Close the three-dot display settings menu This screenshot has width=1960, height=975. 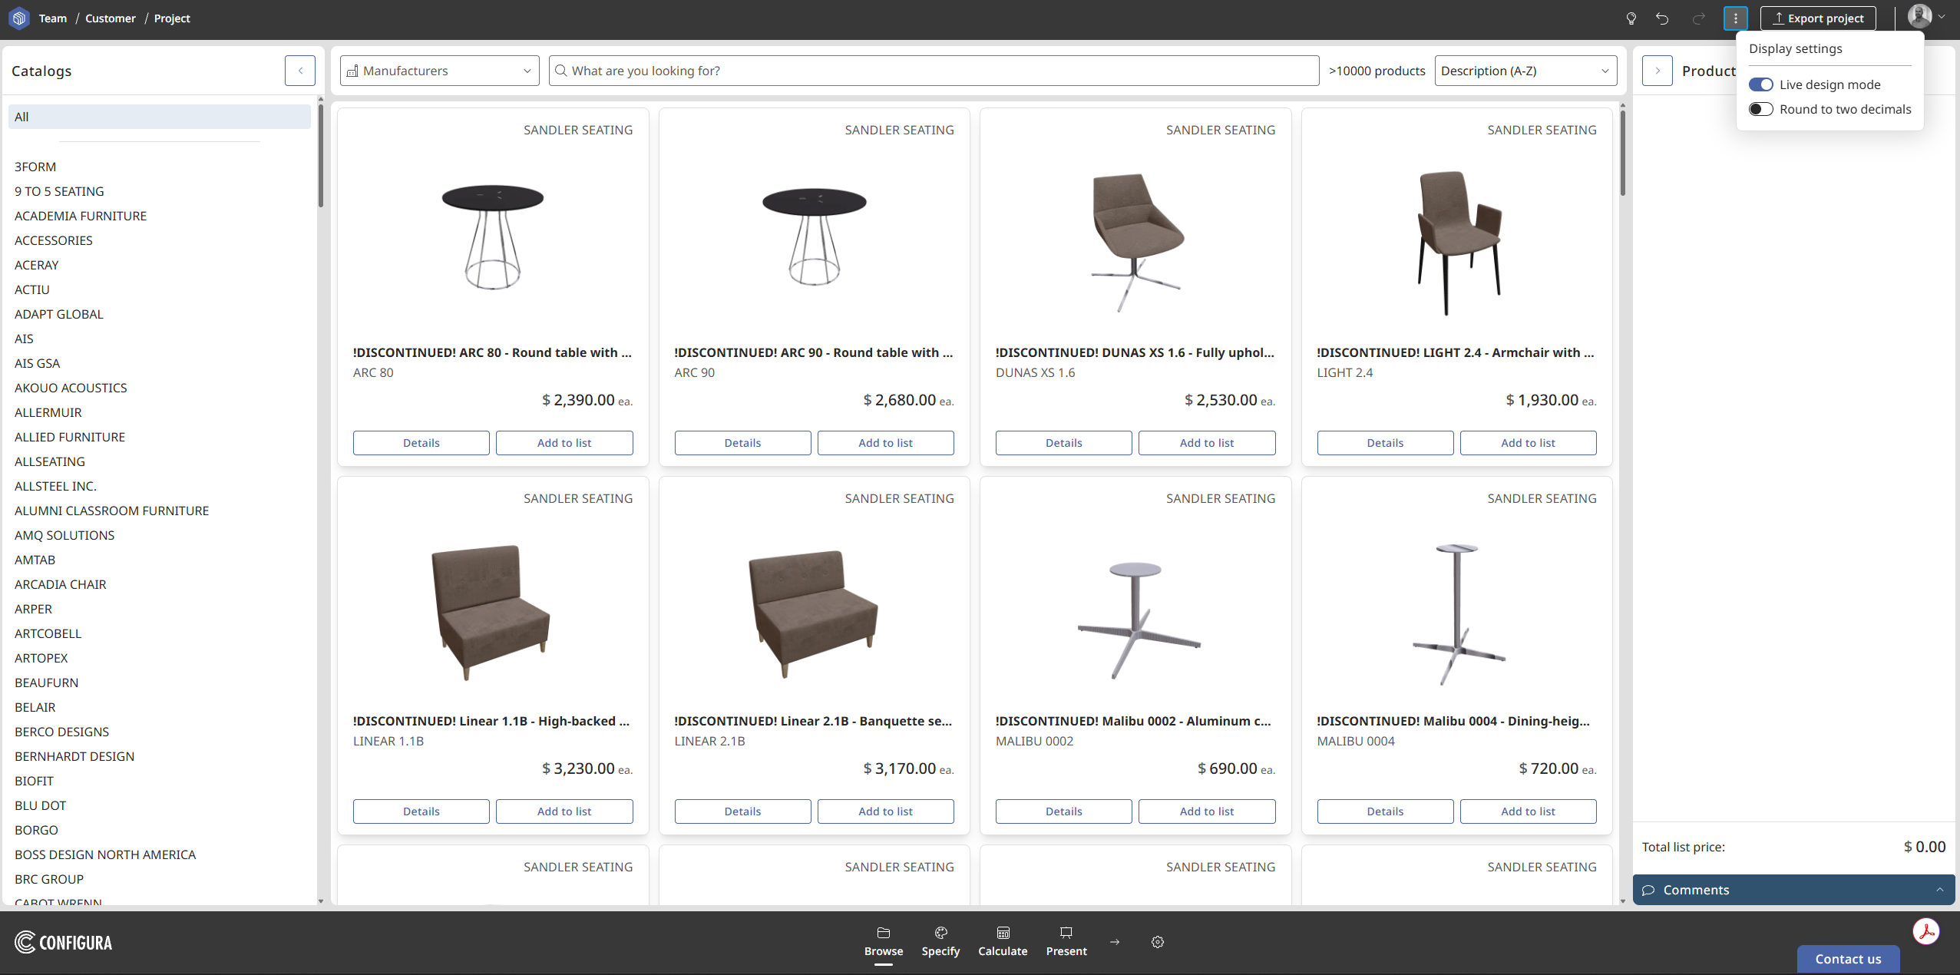(x=1735, y=18)
